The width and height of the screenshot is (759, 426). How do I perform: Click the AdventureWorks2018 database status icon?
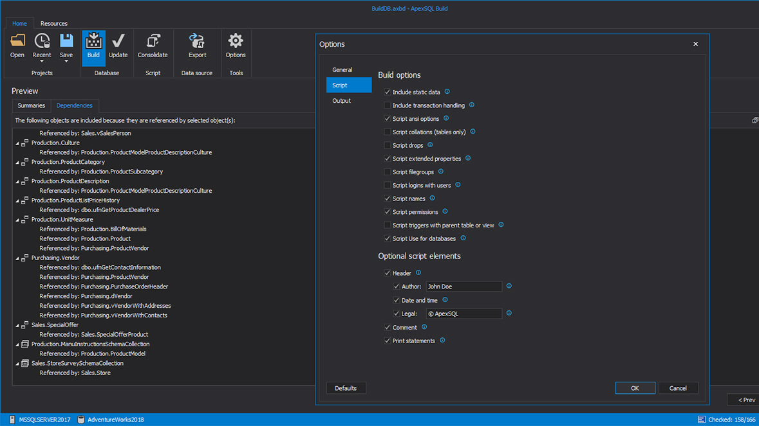tap(81, 419)
